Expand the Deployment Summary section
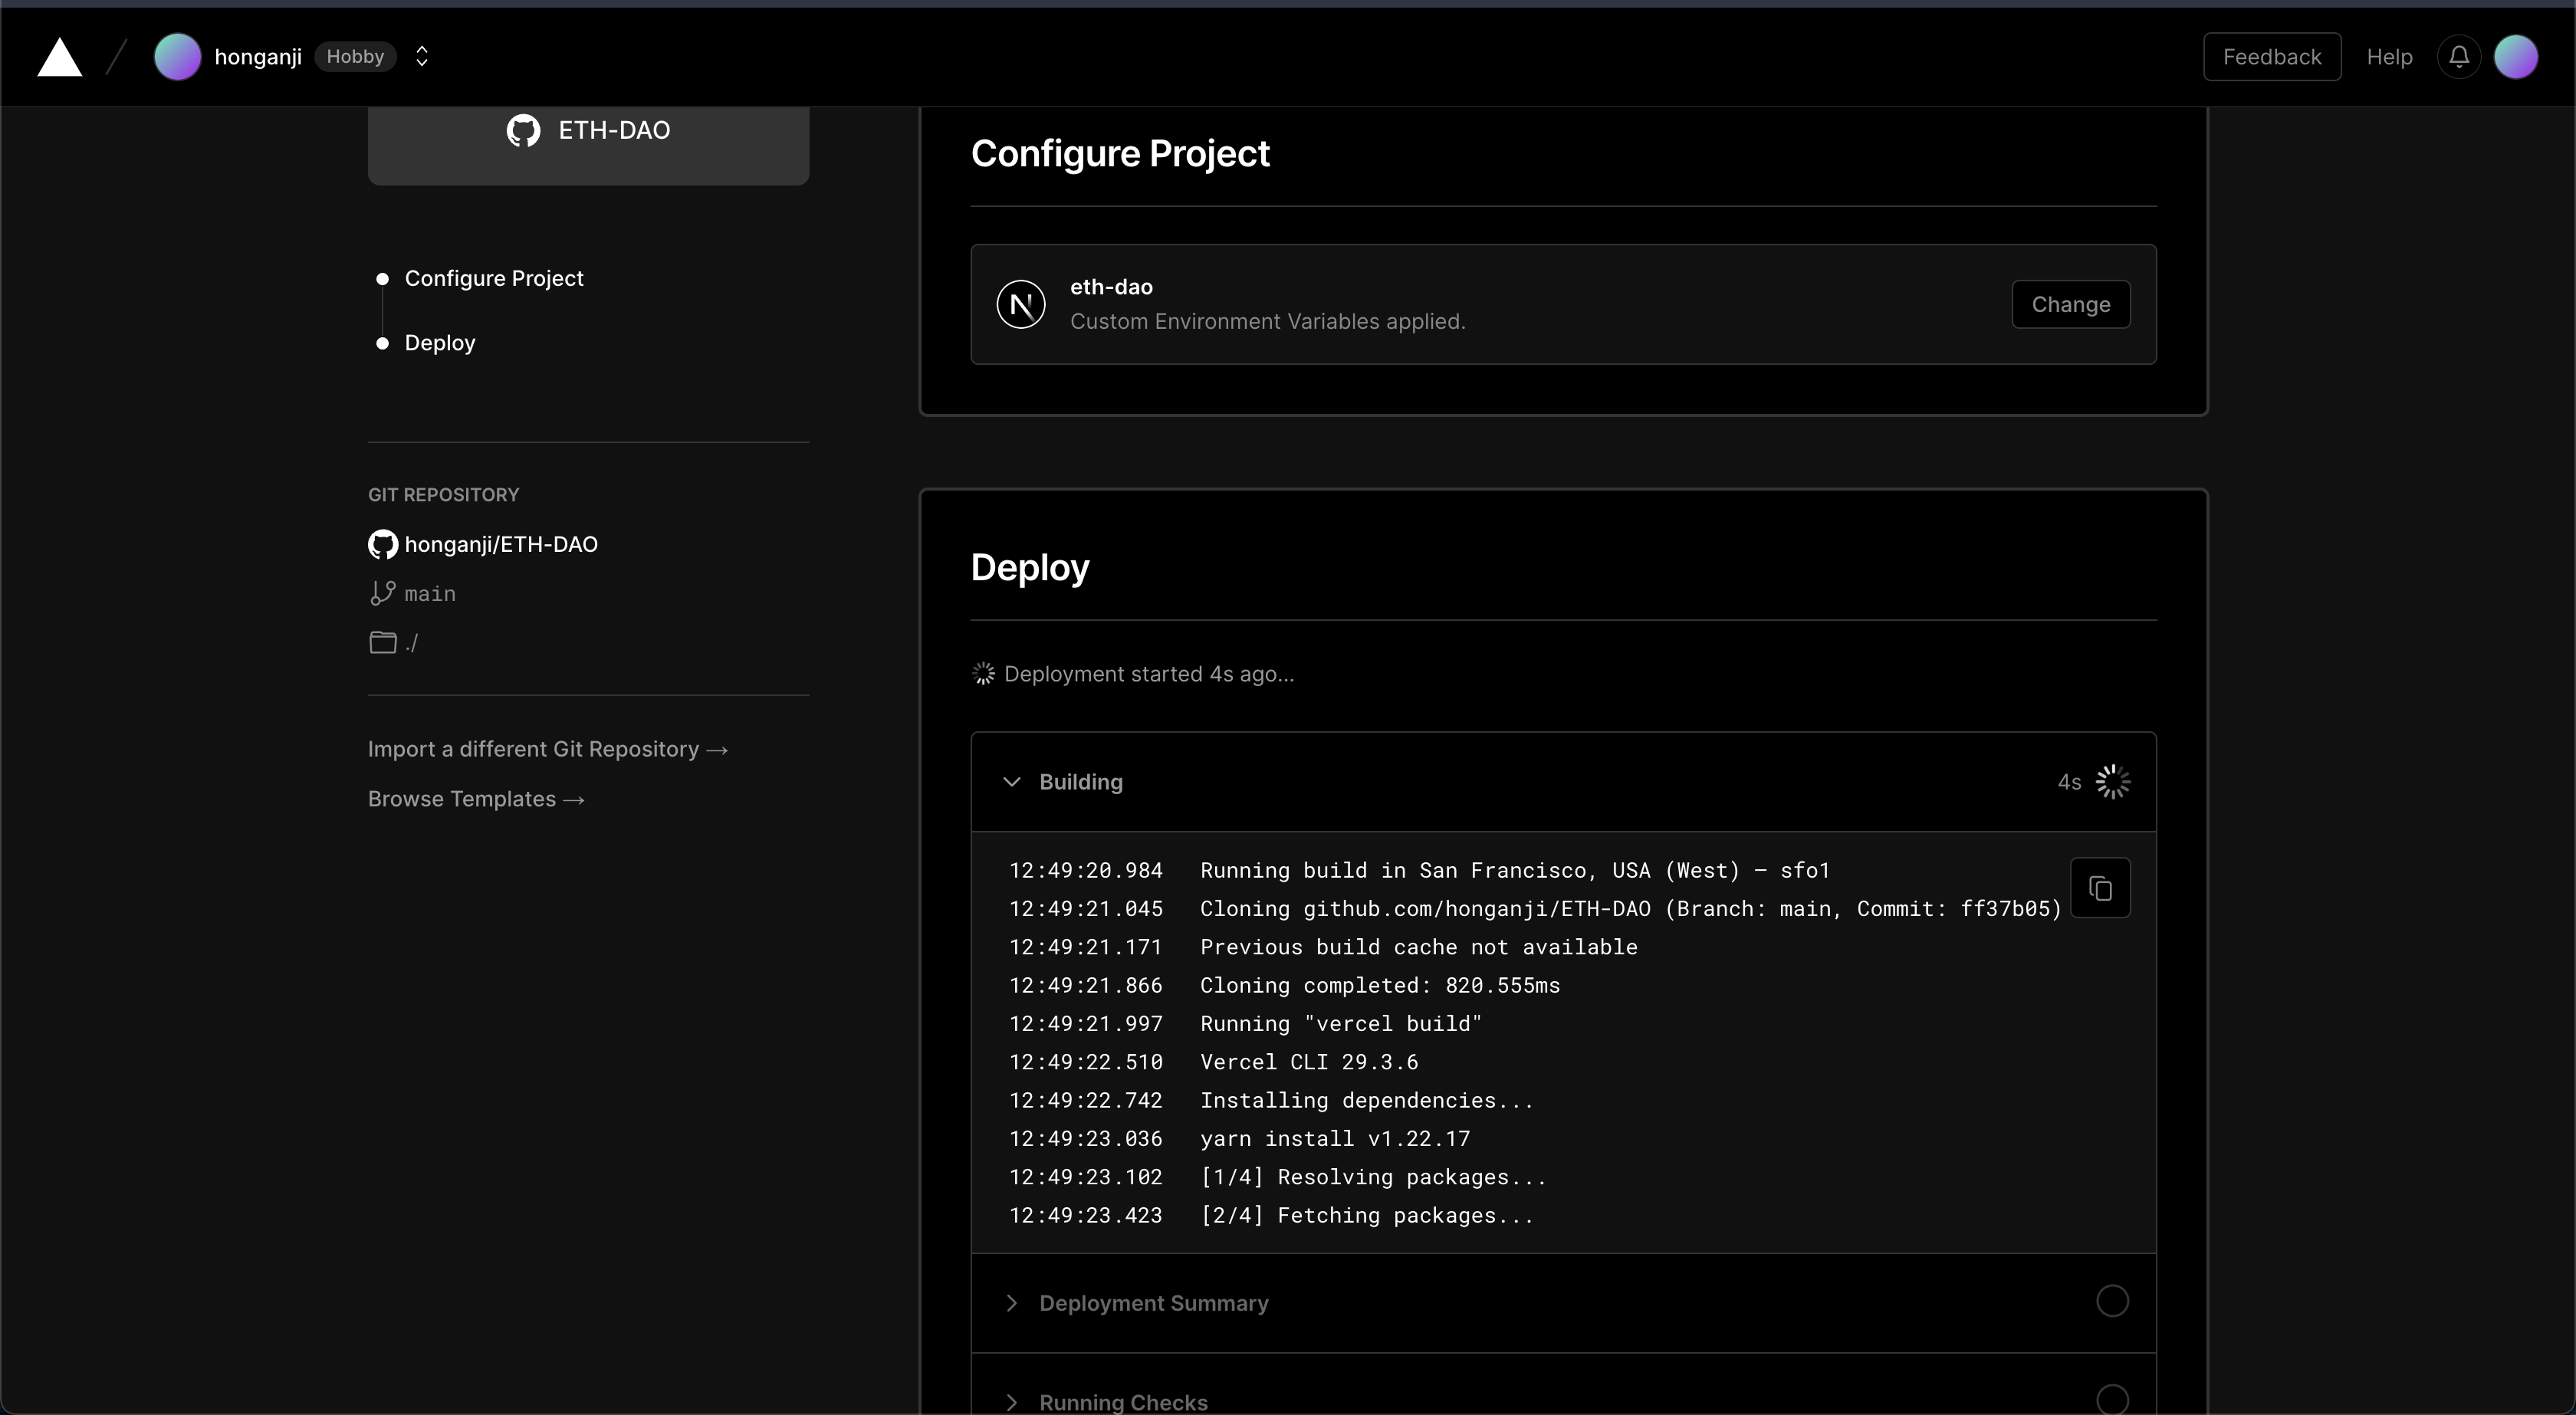Viewport: 2576px width, 1415px height. [1563, 1303]
